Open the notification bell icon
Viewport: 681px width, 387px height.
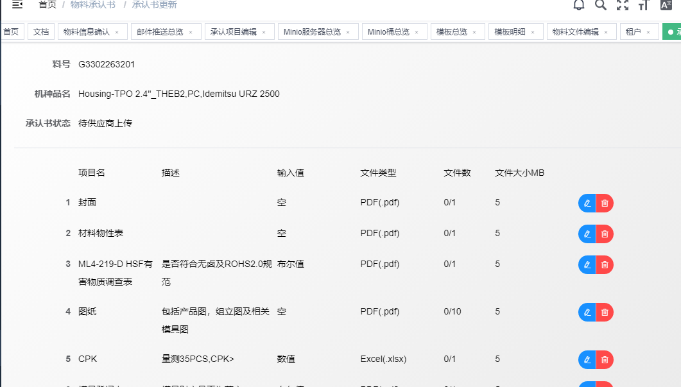pos(579,5)
